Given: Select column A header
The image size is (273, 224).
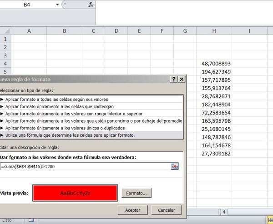Looking at the screenshot, I should (x=29, y=31).
